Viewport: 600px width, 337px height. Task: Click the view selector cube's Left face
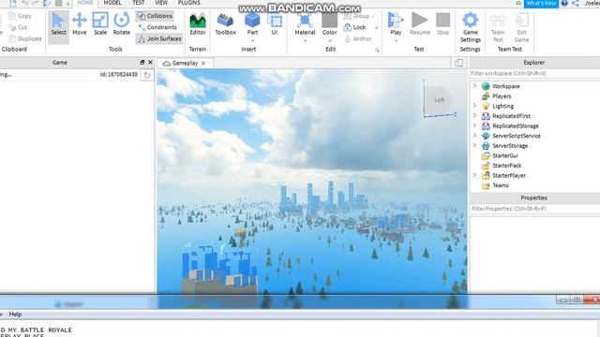point(439,100)
